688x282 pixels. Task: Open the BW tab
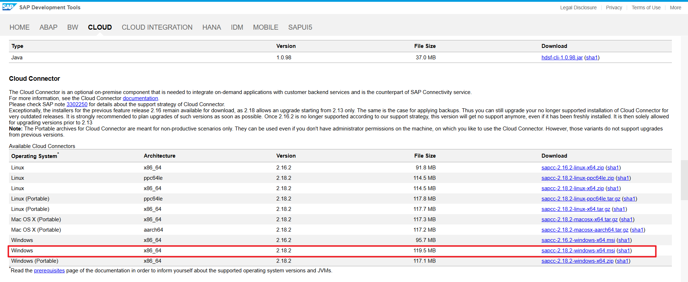[73, 27]
